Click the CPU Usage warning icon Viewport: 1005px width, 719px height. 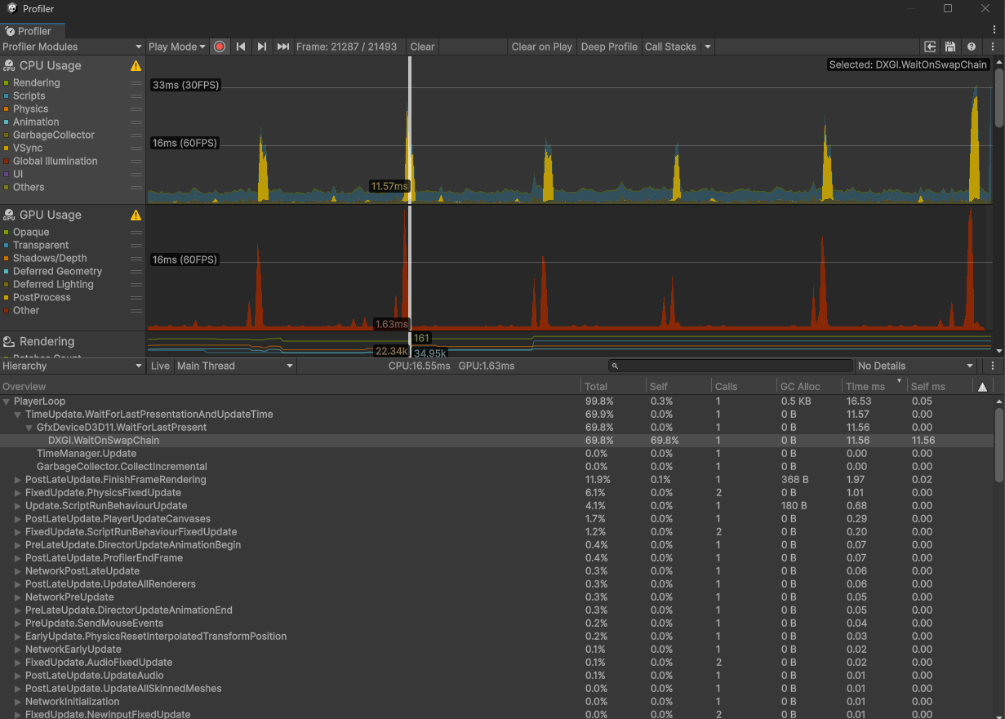tap(136, 65)
